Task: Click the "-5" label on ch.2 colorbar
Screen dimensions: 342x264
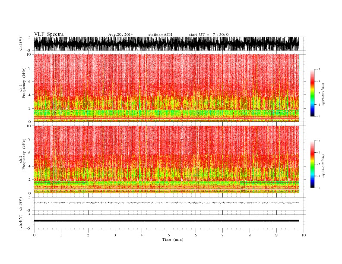Action: (x=319, y=164)
